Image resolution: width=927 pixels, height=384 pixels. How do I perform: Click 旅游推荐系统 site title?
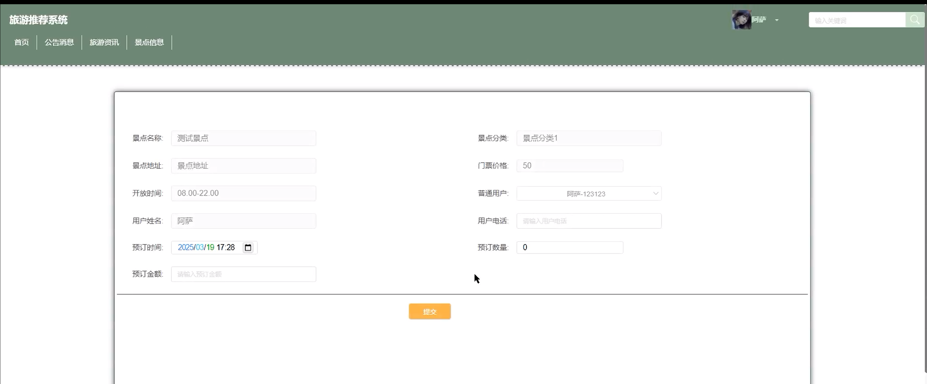click(39, 20)
